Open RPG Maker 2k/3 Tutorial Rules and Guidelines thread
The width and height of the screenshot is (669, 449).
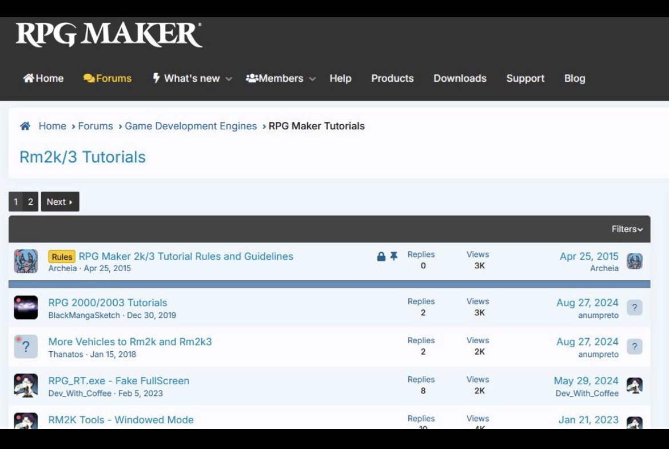point(186,256)
